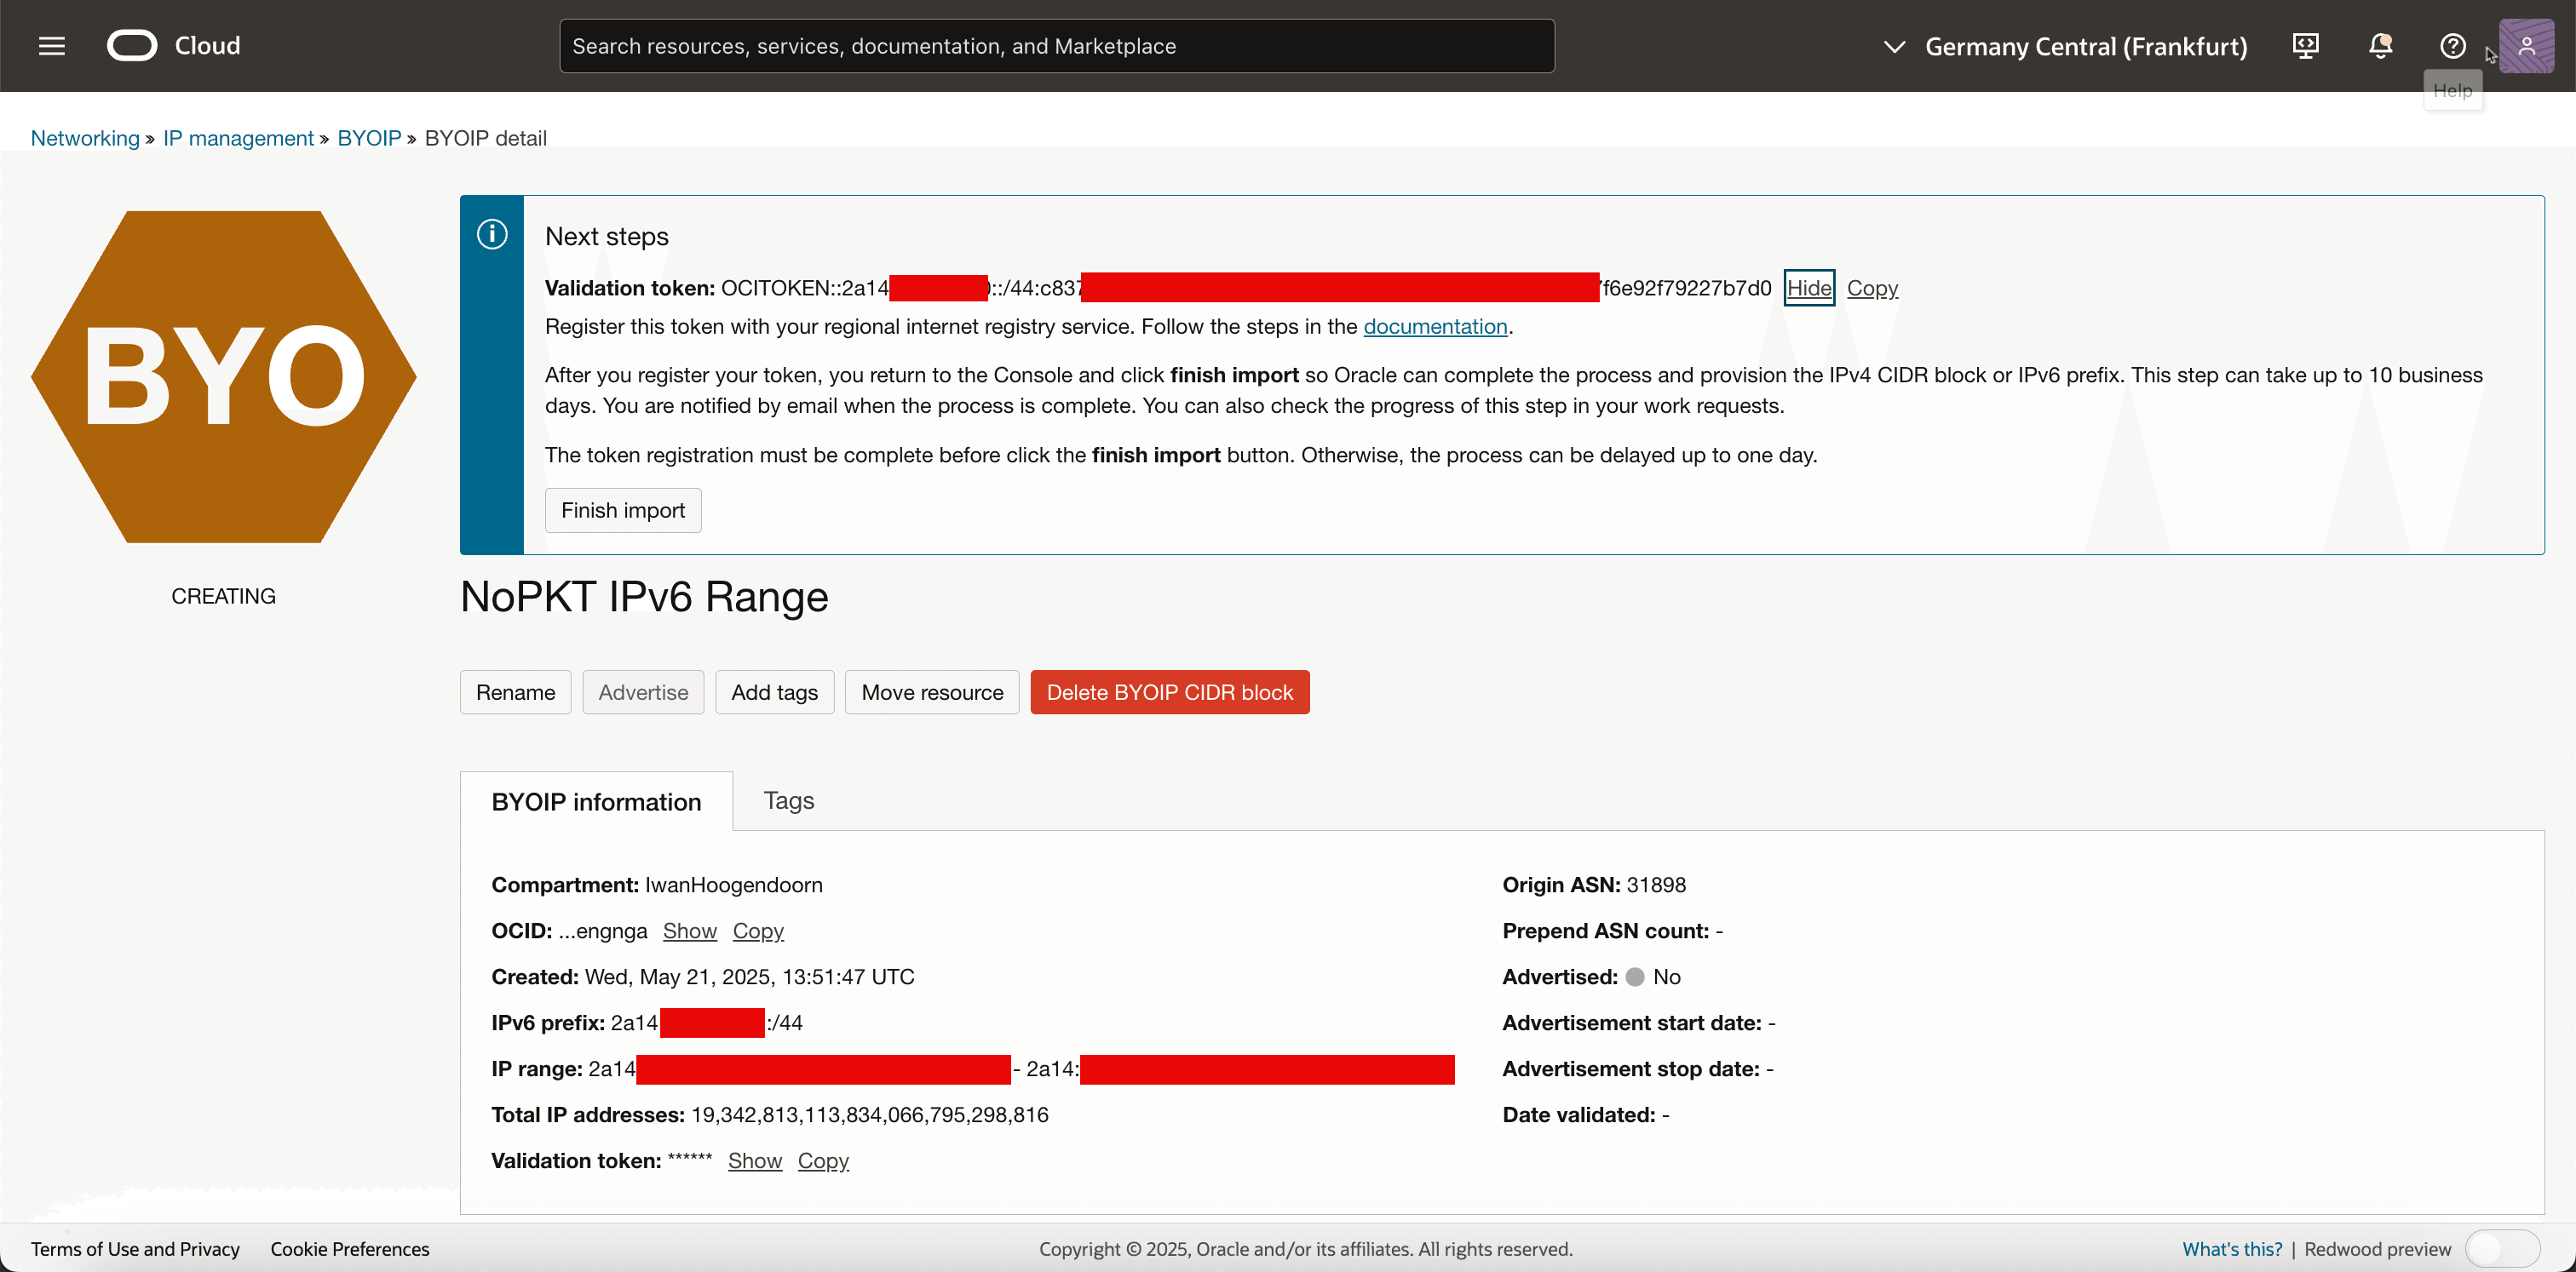Click the red Delete BYOIP CIDR block button

coord(1169,692)
